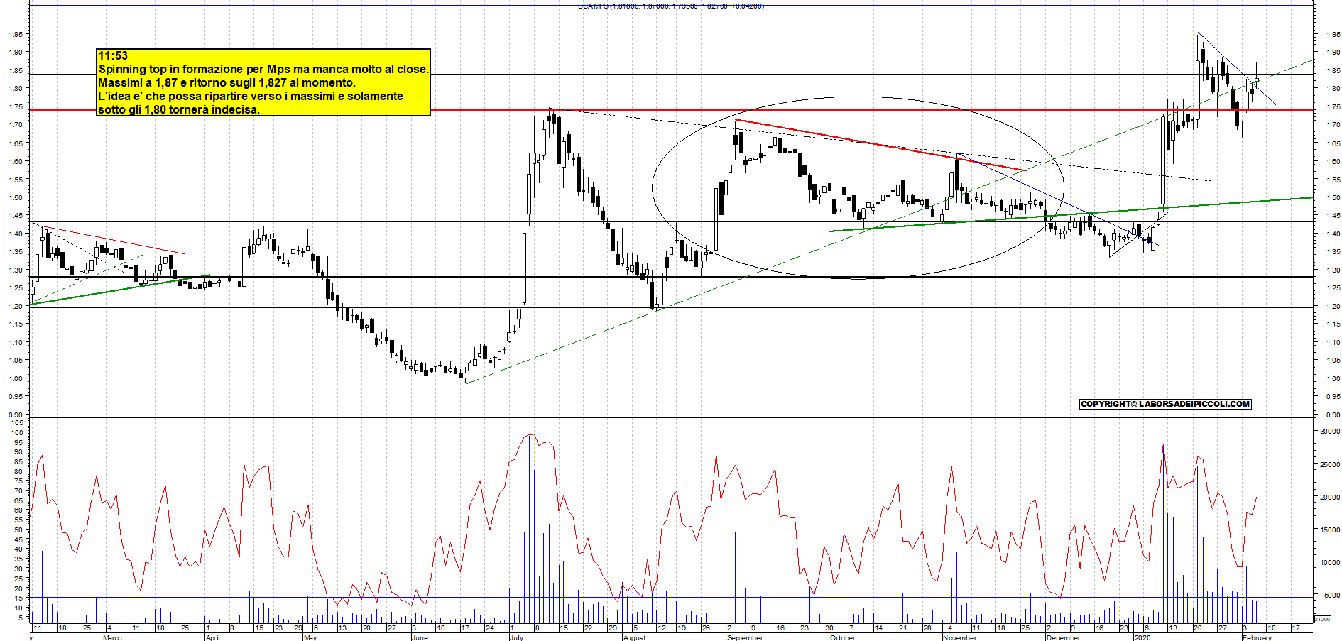Click the 'July' month label
The height and width of the screenshot is (641, 1342).
point(516,637)
